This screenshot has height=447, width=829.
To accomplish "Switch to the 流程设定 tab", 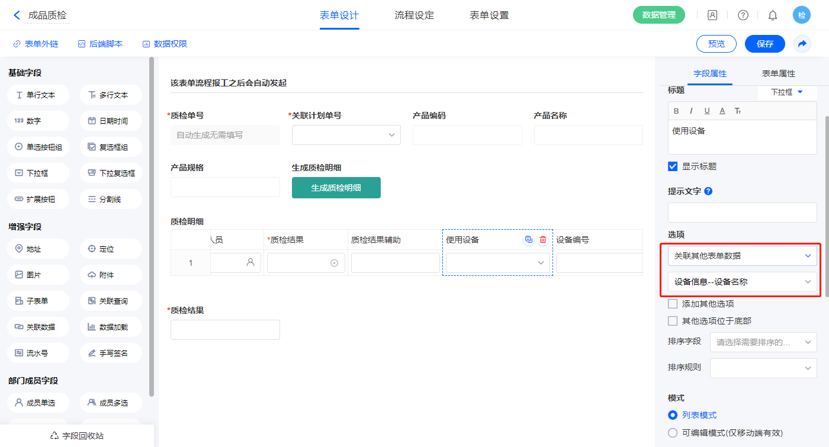I will (x=415, y=15).
